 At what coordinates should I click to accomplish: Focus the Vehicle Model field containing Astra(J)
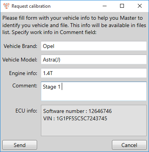coord(94,60)
